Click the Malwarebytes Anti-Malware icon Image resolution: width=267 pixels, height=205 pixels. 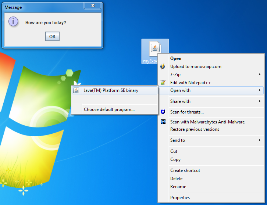coord(163,122)
